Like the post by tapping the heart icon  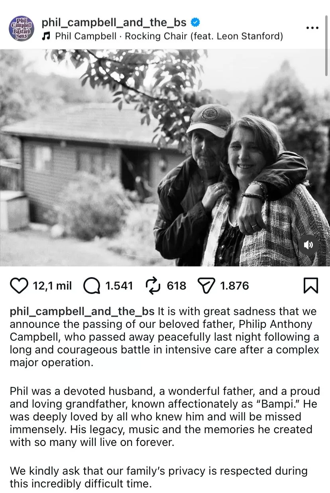coord(19,285)
